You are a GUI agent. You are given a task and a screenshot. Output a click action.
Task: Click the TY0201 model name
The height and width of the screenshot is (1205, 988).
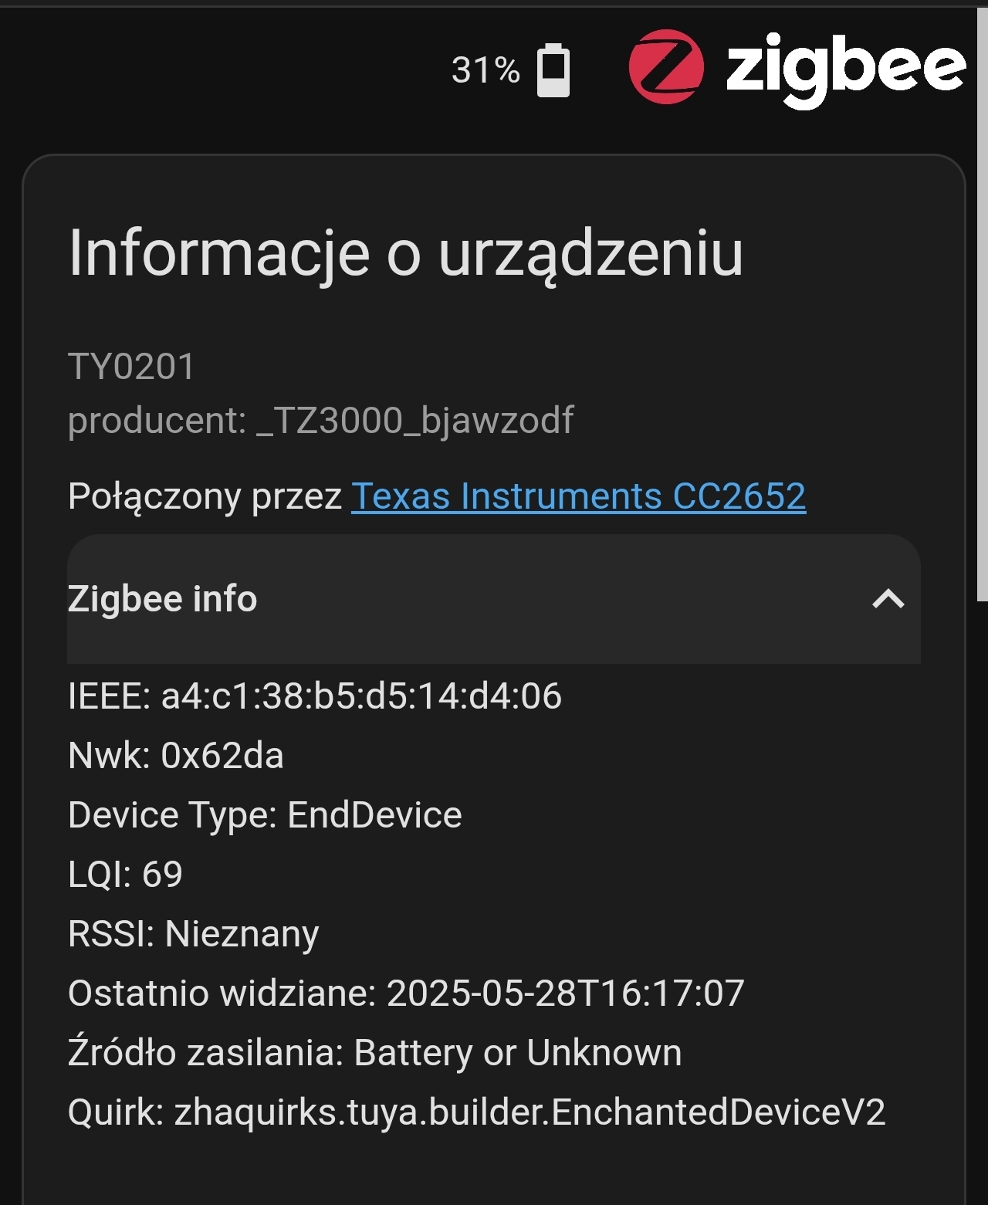click(x=131, y=366)
